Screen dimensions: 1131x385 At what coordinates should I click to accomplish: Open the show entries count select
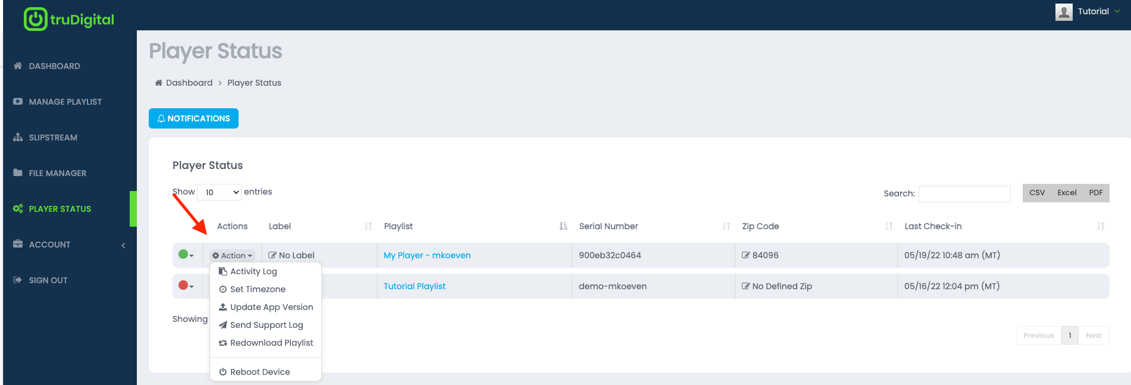[219, 192]
